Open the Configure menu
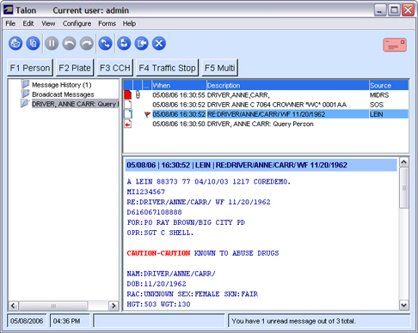Viewport: 418px width, 333px height. tap(77, 23)
